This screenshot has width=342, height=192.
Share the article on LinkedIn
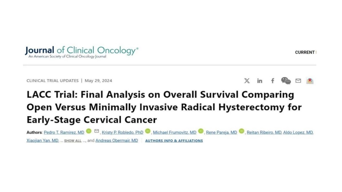pos(260,81)
